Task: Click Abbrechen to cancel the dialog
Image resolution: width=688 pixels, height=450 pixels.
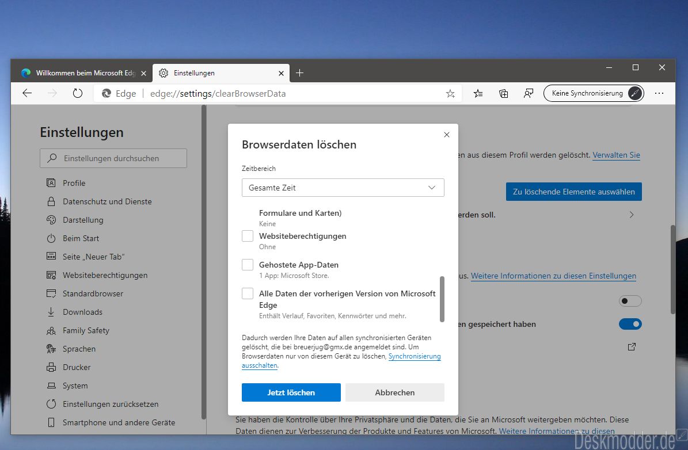Action: click(395, 392)
